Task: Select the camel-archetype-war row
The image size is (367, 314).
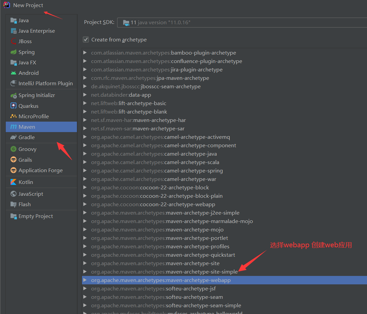Action: point(224,179)
